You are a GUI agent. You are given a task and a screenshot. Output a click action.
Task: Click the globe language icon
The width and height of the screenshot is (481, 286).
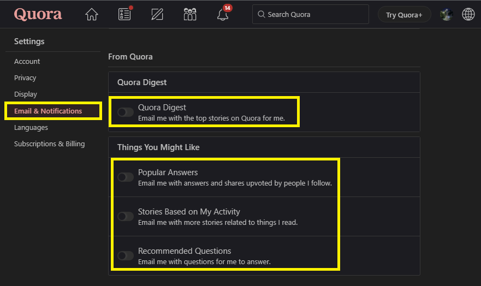coord(468,15)
